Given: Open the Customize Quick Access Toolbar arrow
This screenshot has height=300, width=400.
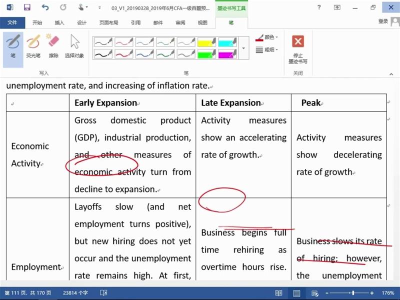Looking at the screenshot, I should (99, 7).
